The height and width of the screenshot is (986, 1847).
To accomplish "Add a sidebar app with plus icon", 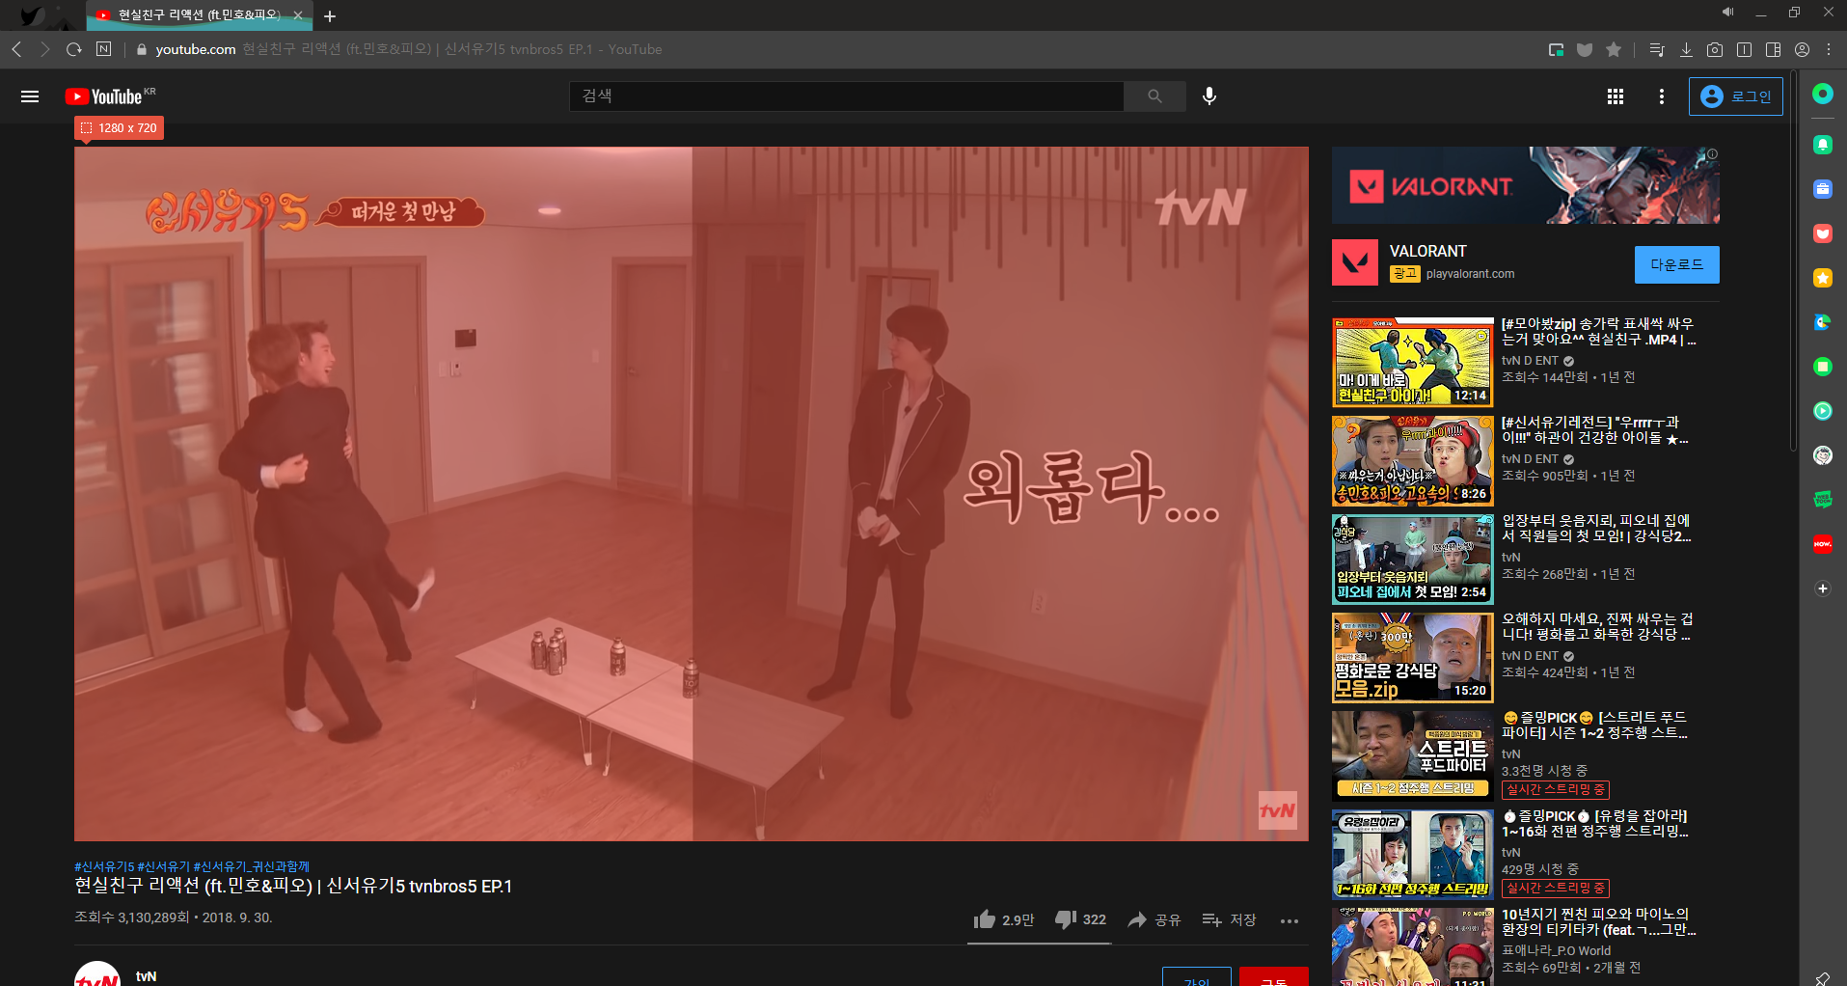I will pyautogui.click(x=1822, y=589).
